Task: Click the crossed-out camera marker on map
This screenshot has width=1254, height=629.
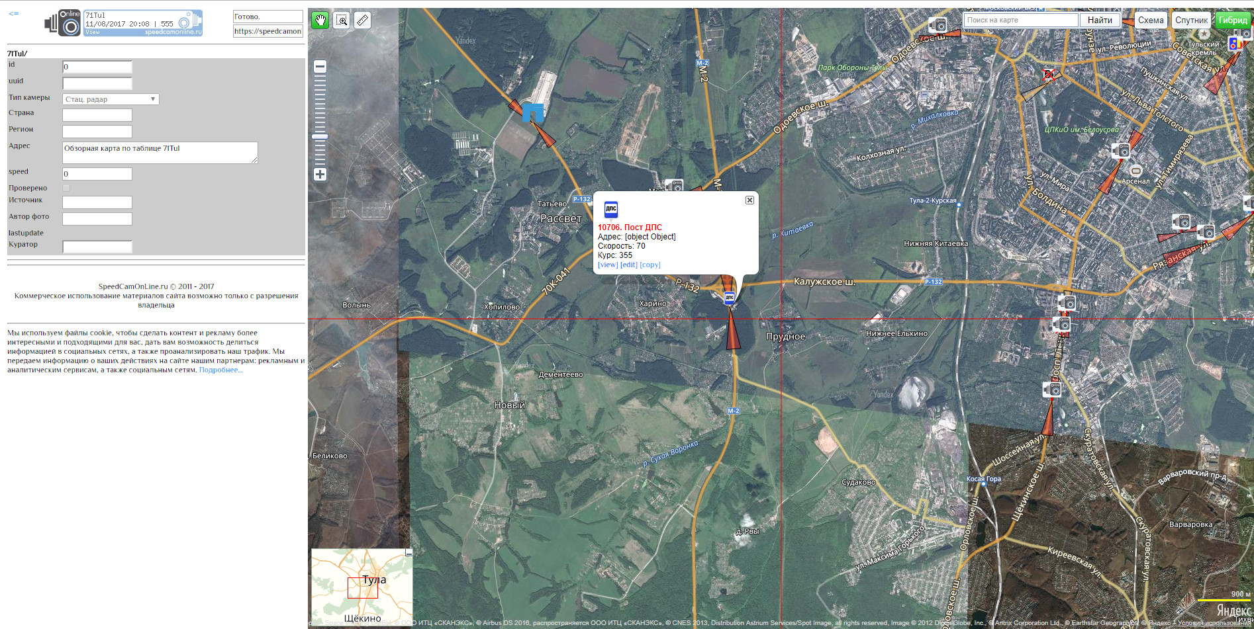Action: [x=1048, y=75]
